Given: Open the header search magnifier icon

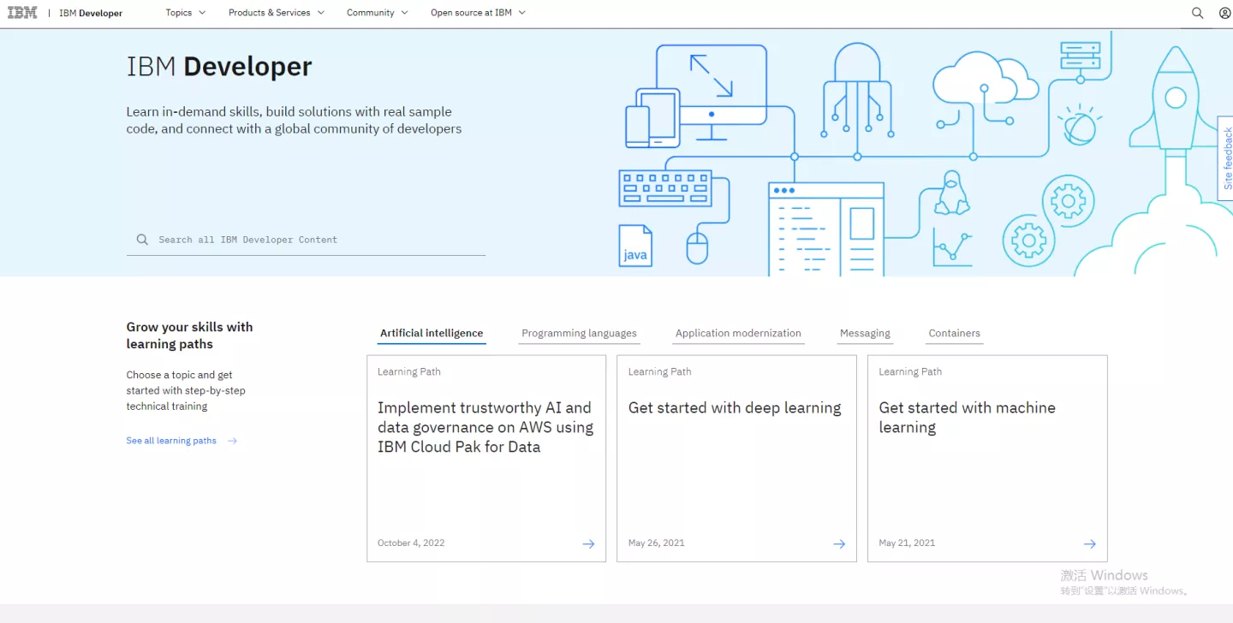Looking at the screenshot, I should (1198, 13).
